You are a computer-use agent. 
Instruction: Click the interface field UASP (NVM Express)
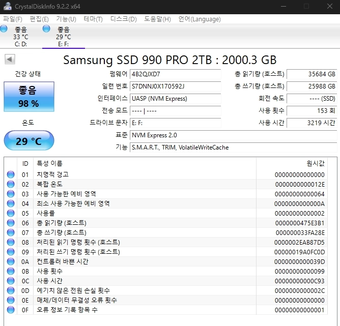coord(175,99)
